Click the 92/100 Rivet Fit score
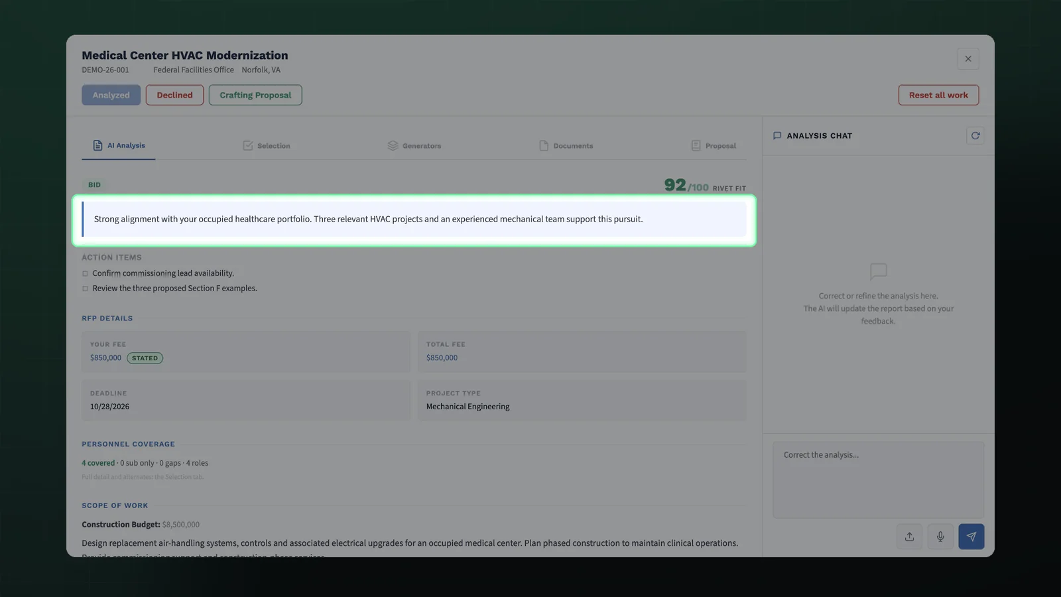The height and width of the screenshot is (597, 1061). pos(705,185)
